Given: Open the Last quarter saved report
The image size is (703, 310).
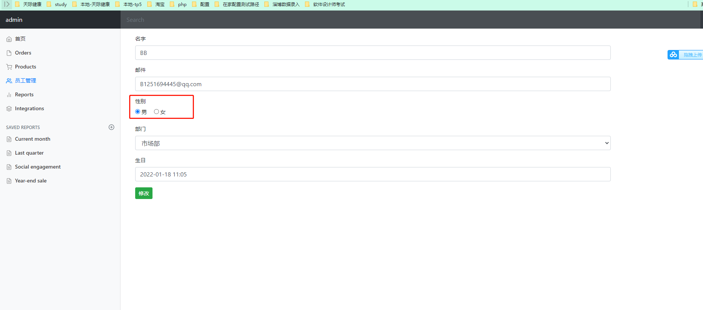Looking at the screenshot, I should tap(29, 153).
